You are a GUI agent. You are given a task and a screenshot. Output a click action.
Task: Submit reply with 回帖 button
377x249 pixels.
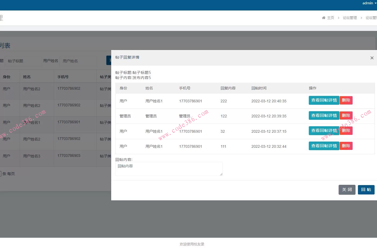[366, 190]
